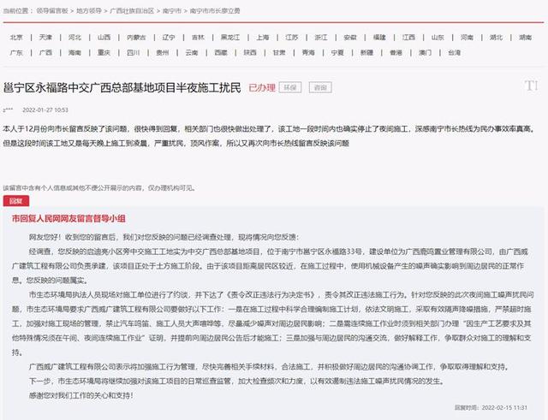
Task: Click the post title 邕宁区永福路中交广西总部基地项目半夜施工扰民
Action: pyautogui.click(x=122, y=87)
